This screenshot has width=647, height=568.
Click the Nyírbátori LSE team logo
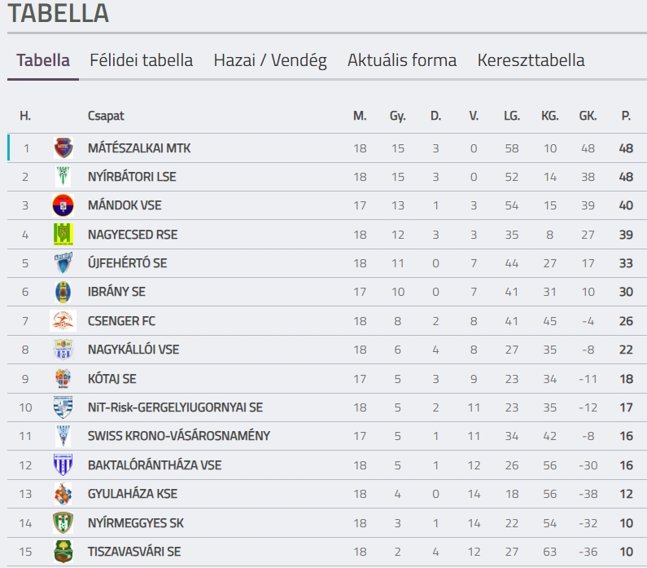click(x=63, y=177)
